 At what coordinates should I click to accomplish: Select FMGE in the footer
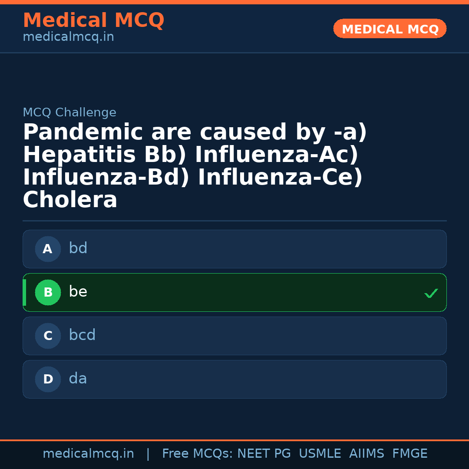pos(410,454)
